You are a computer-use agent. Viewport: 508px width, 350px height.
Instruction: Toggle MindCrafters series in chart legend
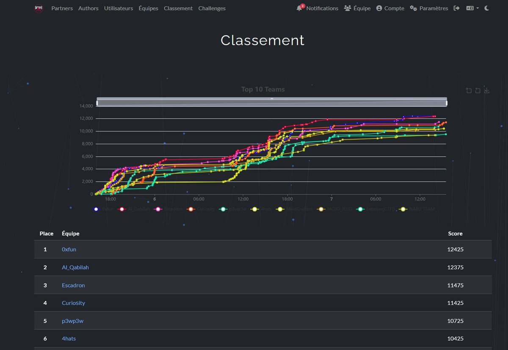(x=294, y=209)
